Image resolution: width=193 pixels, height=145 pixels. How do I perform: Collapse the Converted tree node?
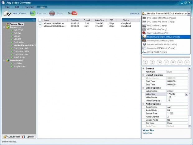(4, 27)
